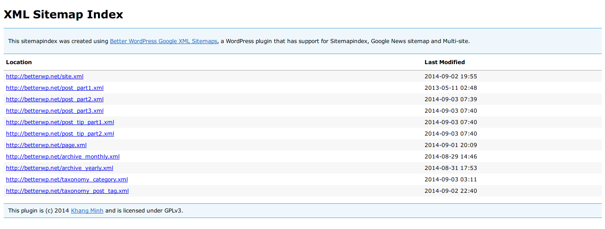
Task: Open the site.xml sitemap link
Action: (44, 76)
